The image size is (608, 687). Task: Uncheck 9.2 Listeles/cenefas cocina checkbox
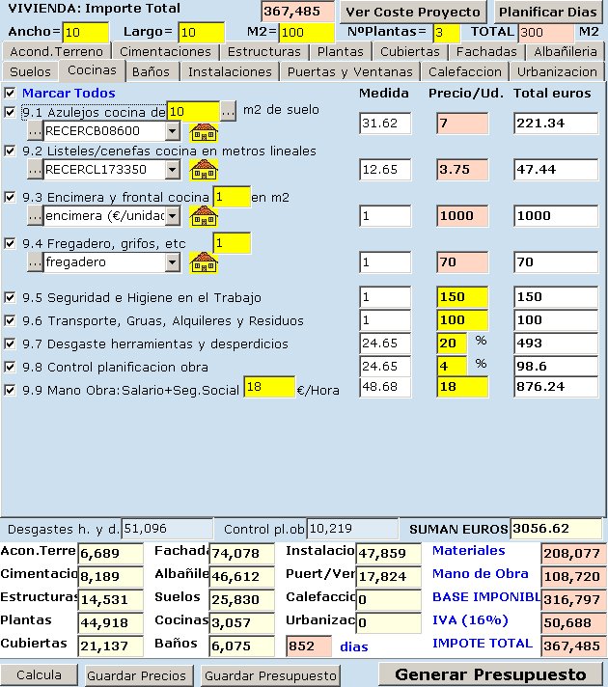point(10,151)
